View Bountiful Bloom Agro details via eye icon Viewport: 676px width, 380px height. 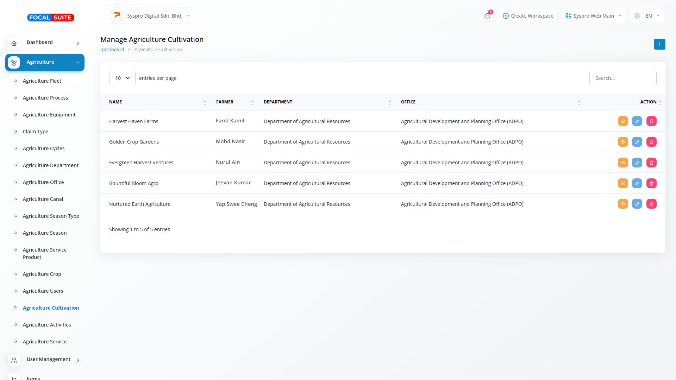click(x=623, y=183)
